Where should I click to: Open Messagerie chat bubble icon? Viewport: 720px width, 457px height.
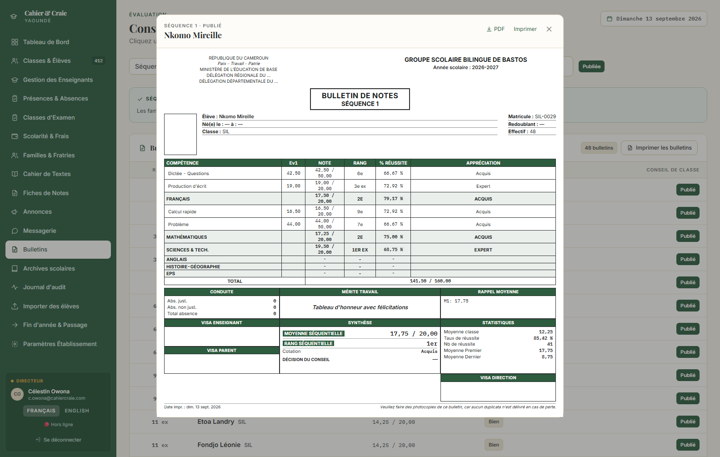[15, 231]
